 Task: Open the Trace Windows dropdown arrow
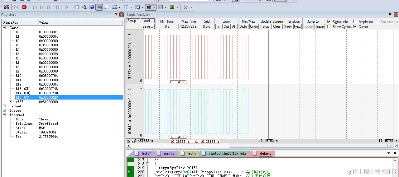point(166,7)
